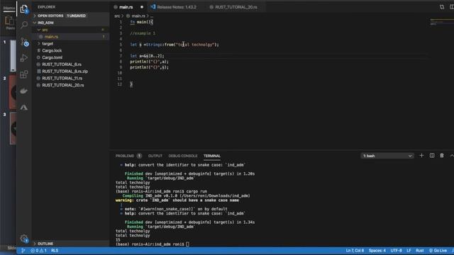Open the TERMINAL panel tab

pyautogui.click(x=212, y=156)
